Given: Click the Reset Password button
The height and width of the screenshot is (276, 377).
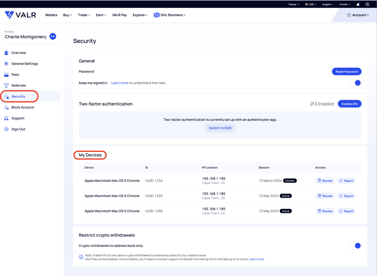Looking at the screenshot, I should pyautogui.click(x=346, y=72).
